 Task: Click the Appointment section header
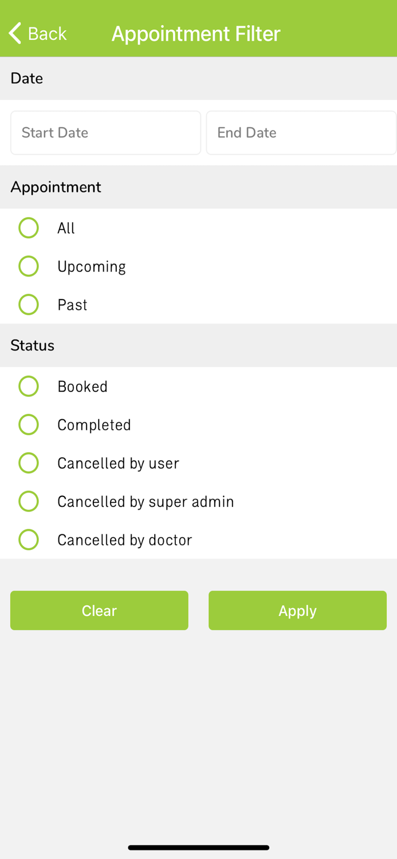pyautogui.click(x=56, y=187)
